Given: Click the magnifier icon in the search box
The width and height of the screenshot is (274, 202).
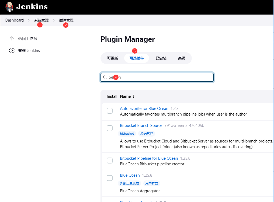Looking at the screenshot, I should [105, 77].
